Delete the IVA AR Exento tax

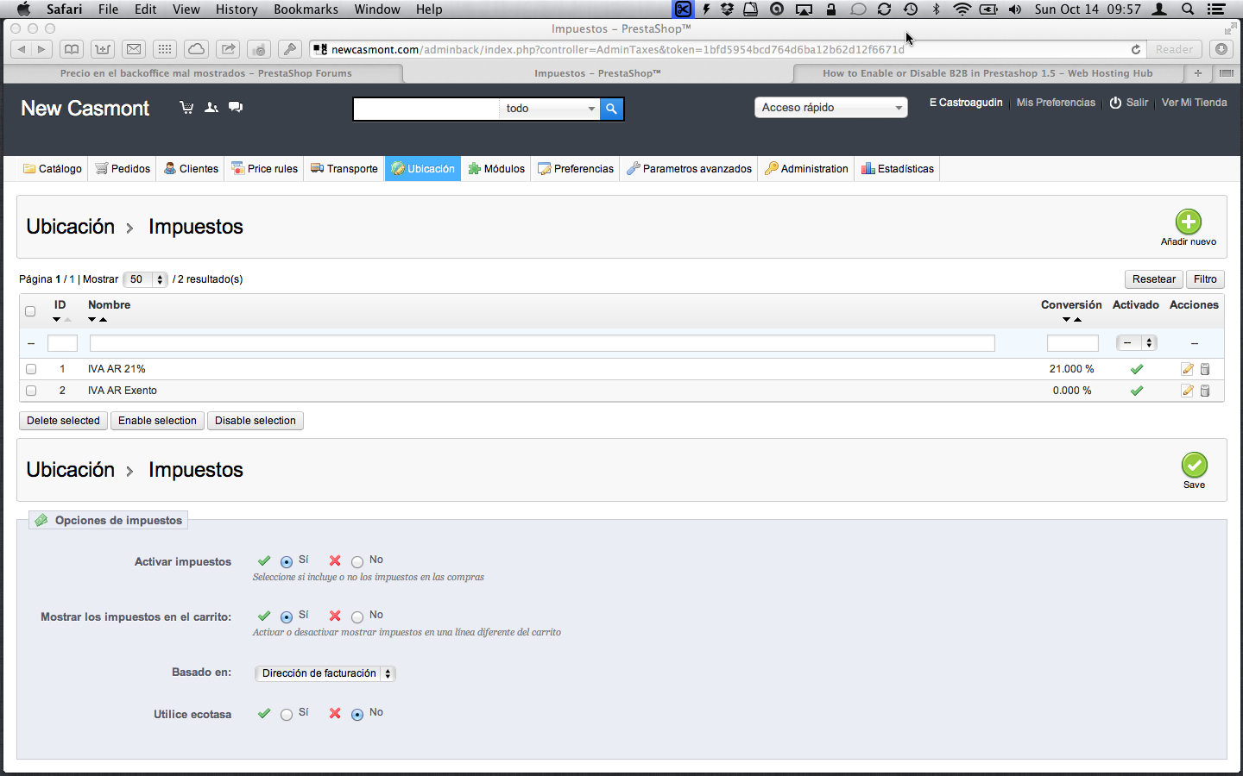pyautogui.click(x=1205, y=391)
